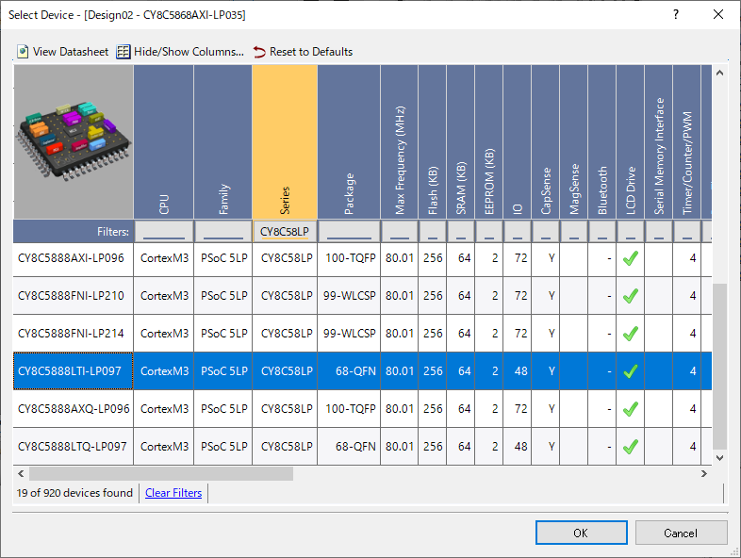Click the MagSense column header
Screen dimensions: 741x558
point(574,141)
